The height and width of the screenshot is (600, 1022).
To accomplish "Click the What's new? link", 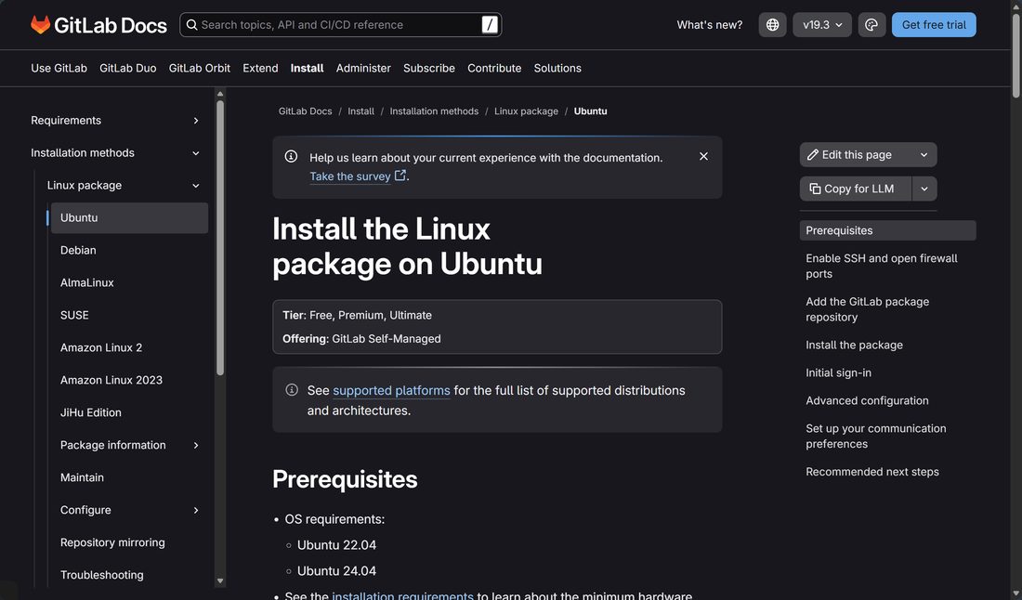I will pos(709,25).
